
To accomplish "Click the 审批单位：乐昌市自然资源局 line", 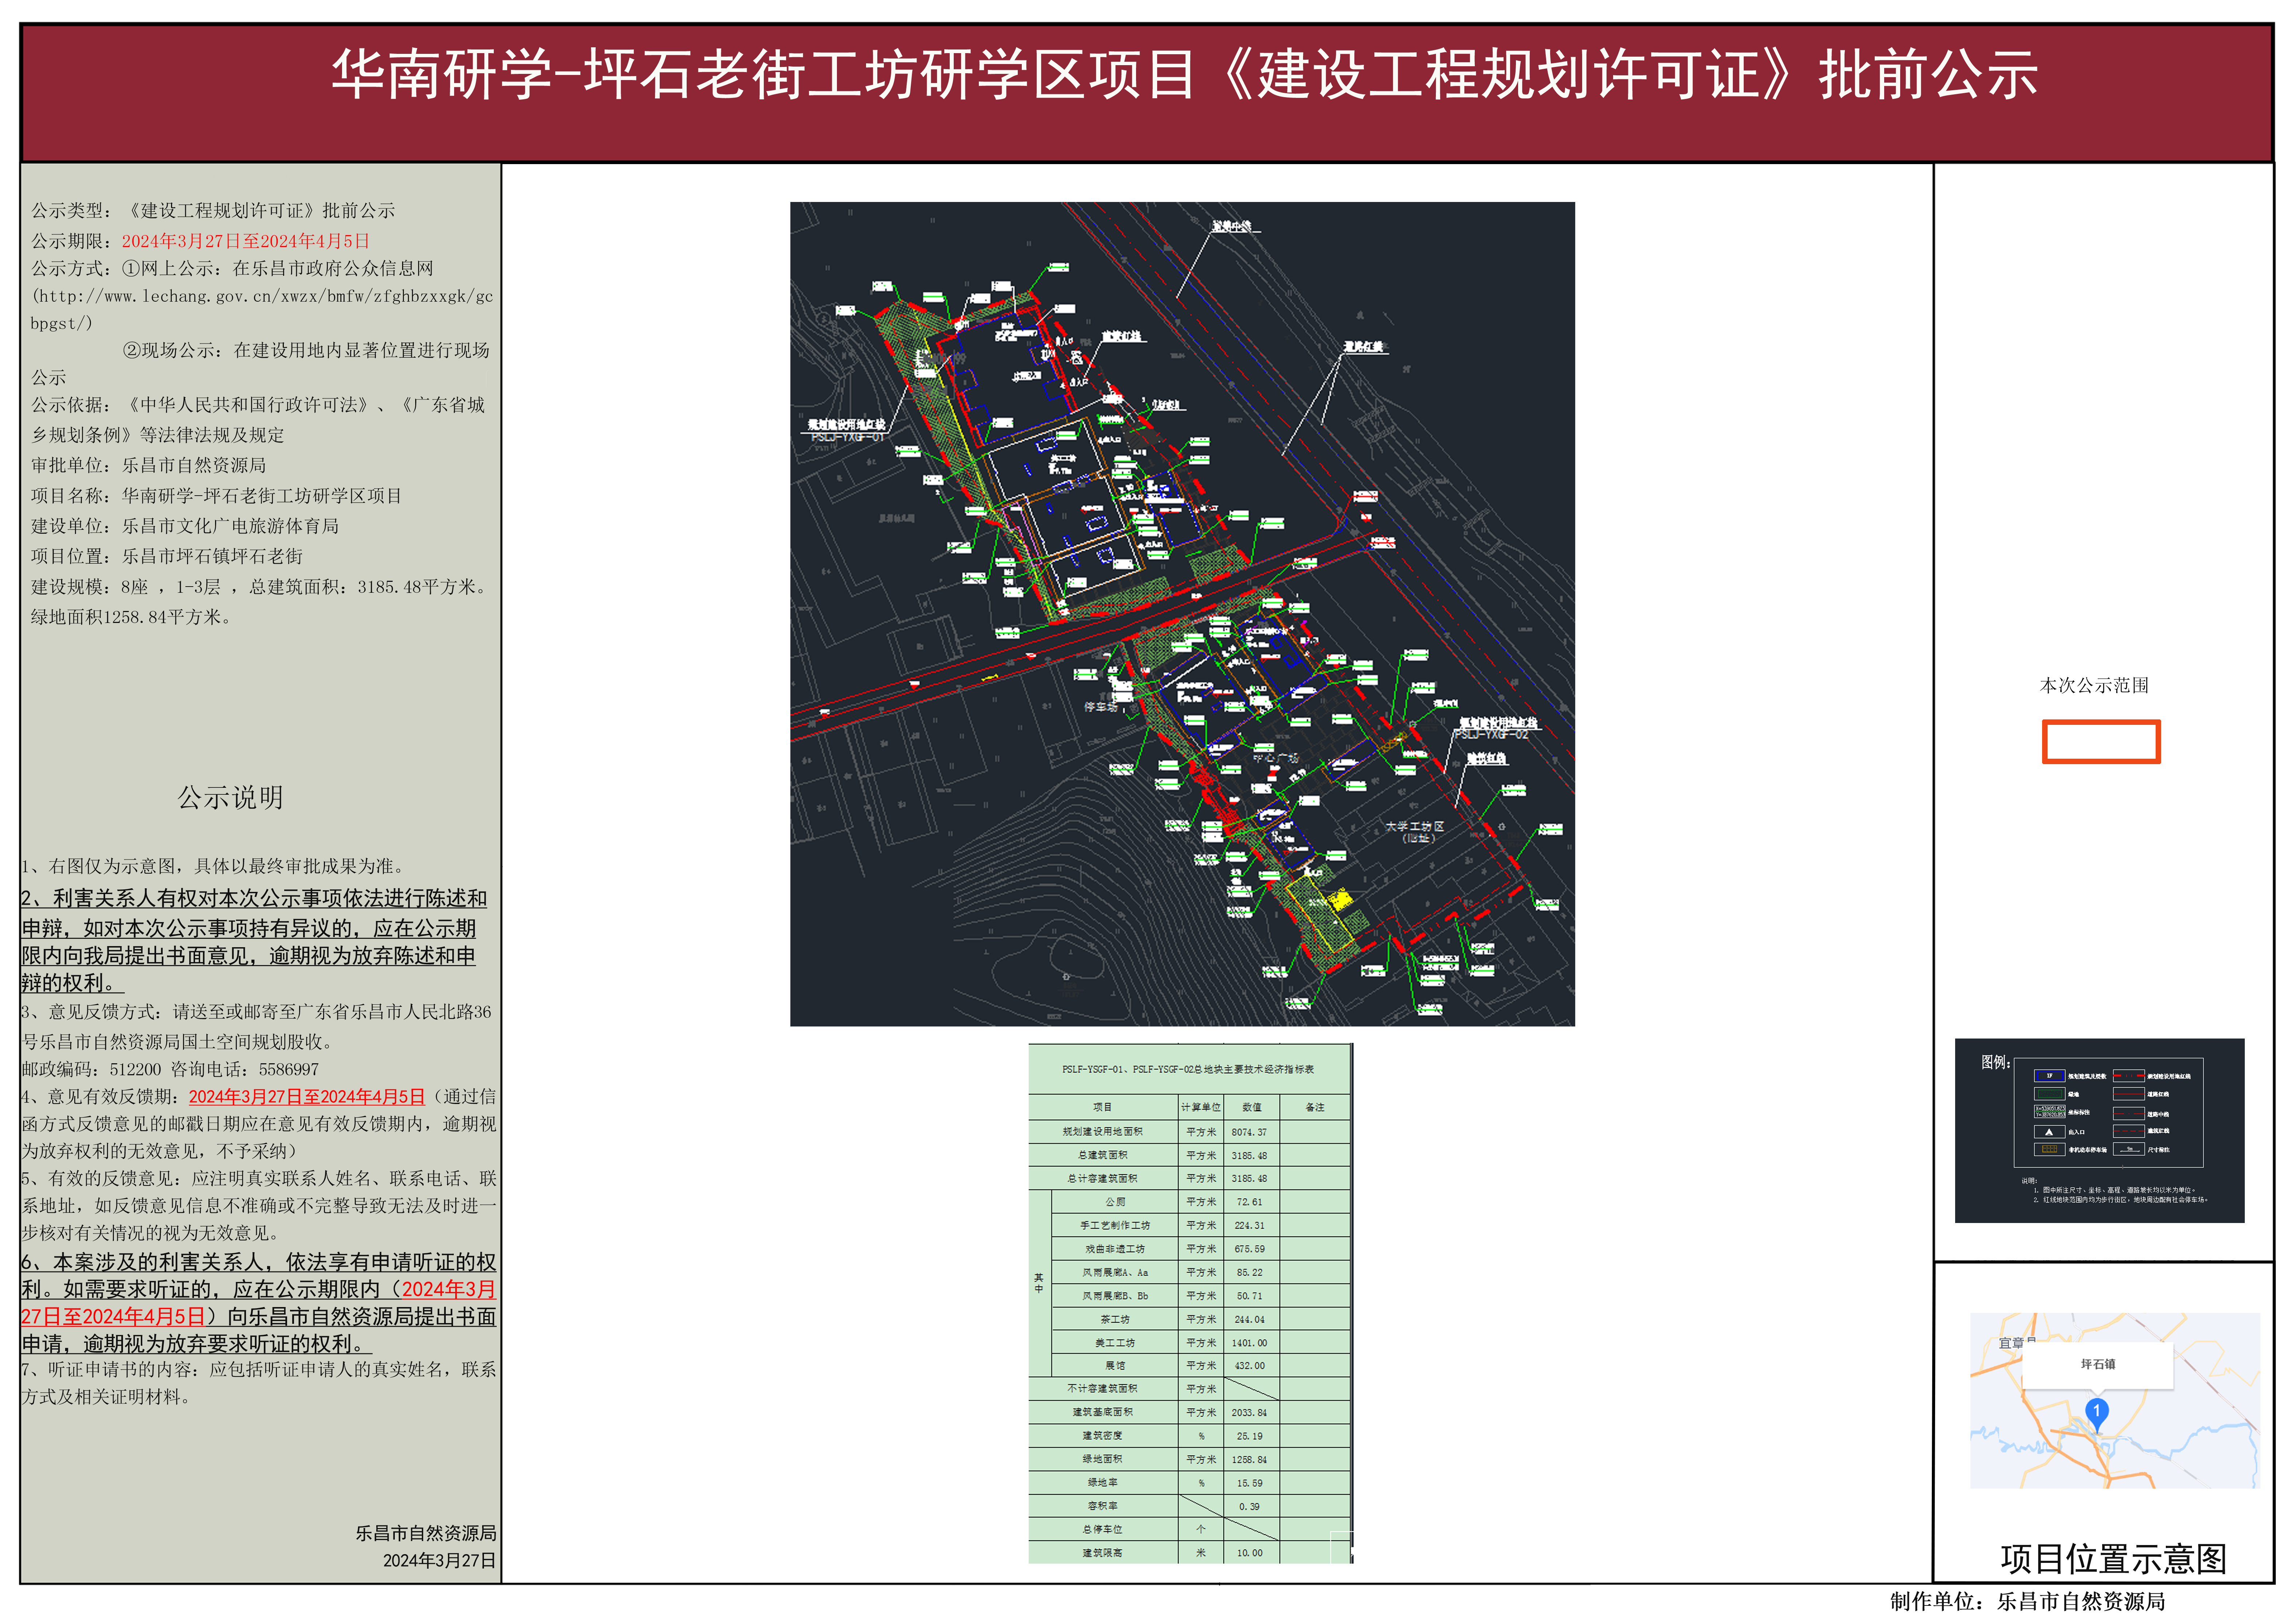I will (x=148, y=465).
